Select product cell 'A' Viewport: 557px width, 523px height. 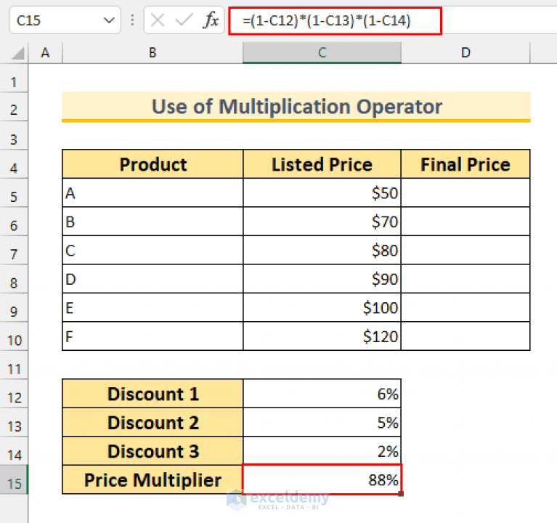tap(153, 193)
